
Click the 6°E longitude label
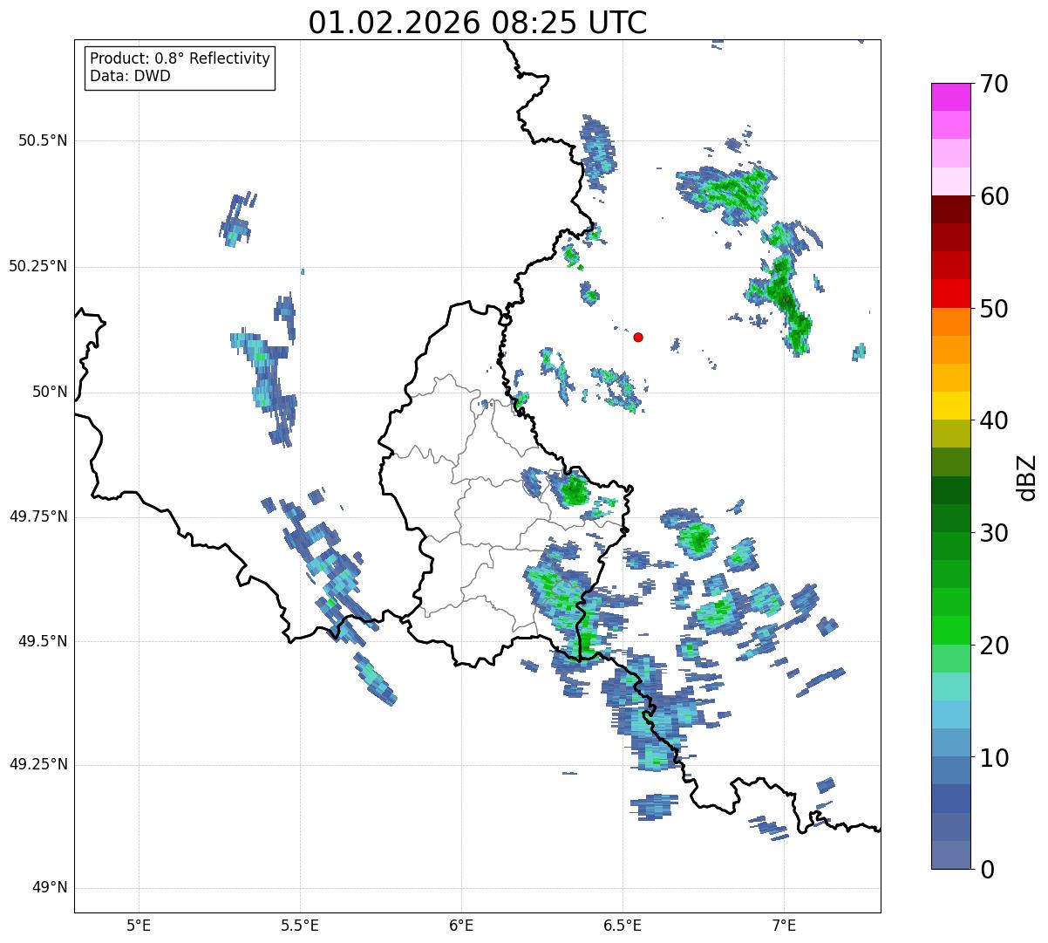pos(461,926)
